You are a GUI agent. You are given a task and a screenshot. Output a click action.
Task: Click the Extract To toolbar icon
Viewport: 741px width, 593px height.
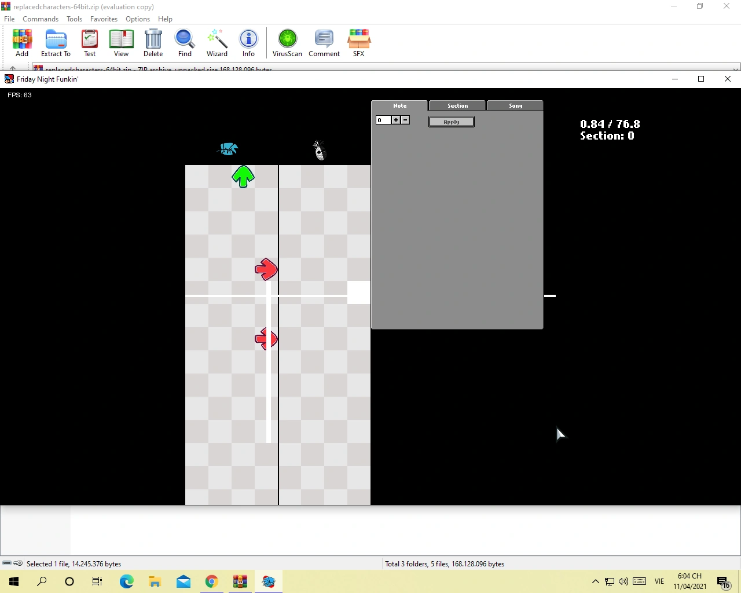point(56,43)
